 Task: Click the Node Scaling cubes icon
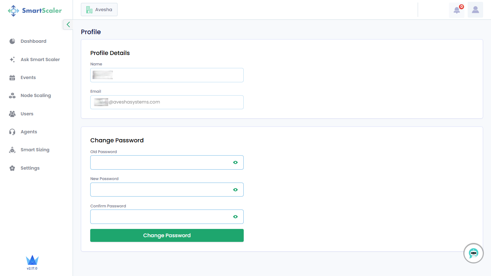[12, 96]
